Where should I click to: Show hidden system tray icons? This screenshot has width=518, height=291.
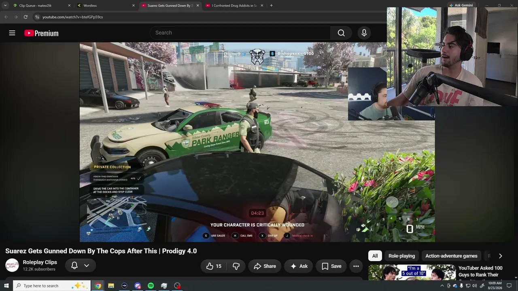coord(442,286)
